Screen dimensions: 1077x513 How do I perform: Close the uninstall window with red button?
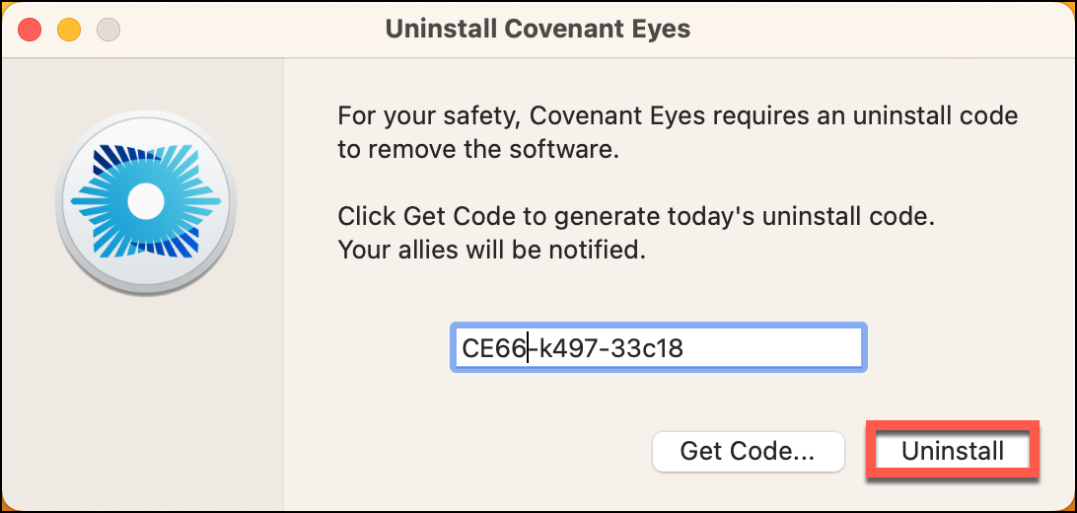pyautogui.click(x=31, y=30)
